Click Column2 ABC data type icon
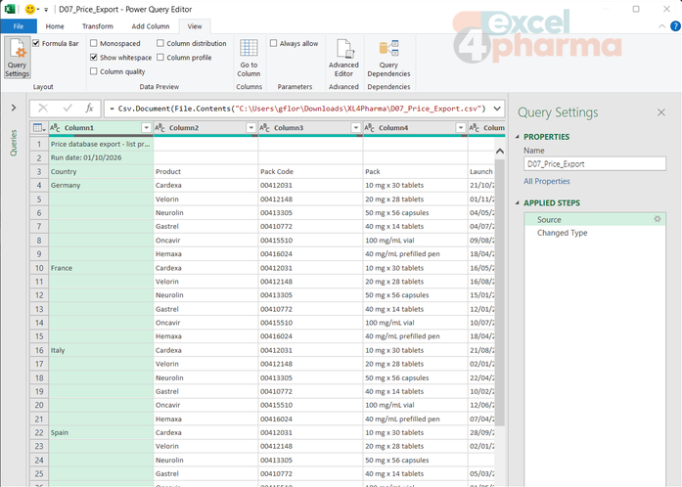The image size is (682, 487). (x=159, y=128)
